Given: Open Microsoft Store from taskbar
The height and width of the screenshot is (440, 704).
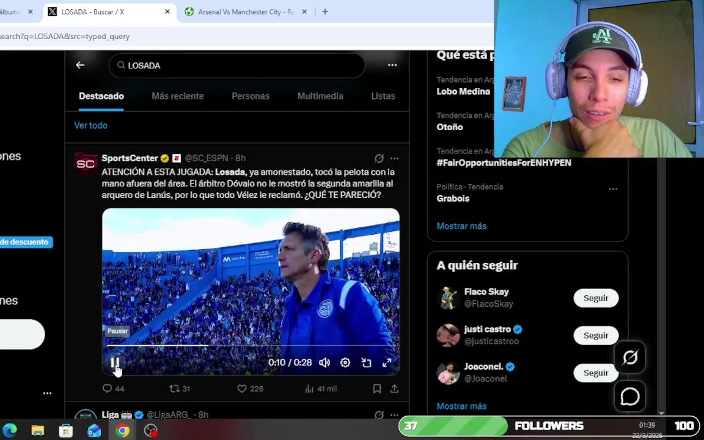Looking at the screenshot, I should (x=66, y=431).
